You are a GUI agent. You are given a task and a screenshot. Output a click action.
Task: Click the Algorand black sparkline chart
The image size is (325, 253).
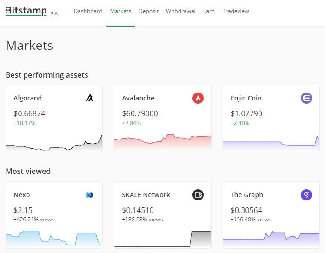pyautogui.click(x=54, y=143)
